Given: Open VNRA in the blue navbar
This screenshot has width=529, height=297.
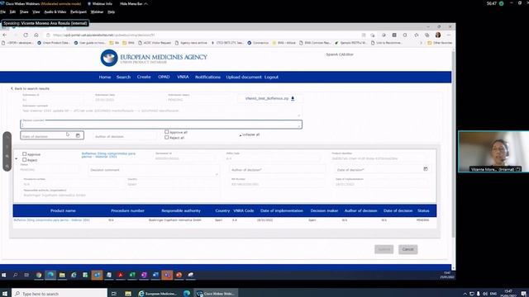Looking at the screenshot, I should (x=183, y=77).
